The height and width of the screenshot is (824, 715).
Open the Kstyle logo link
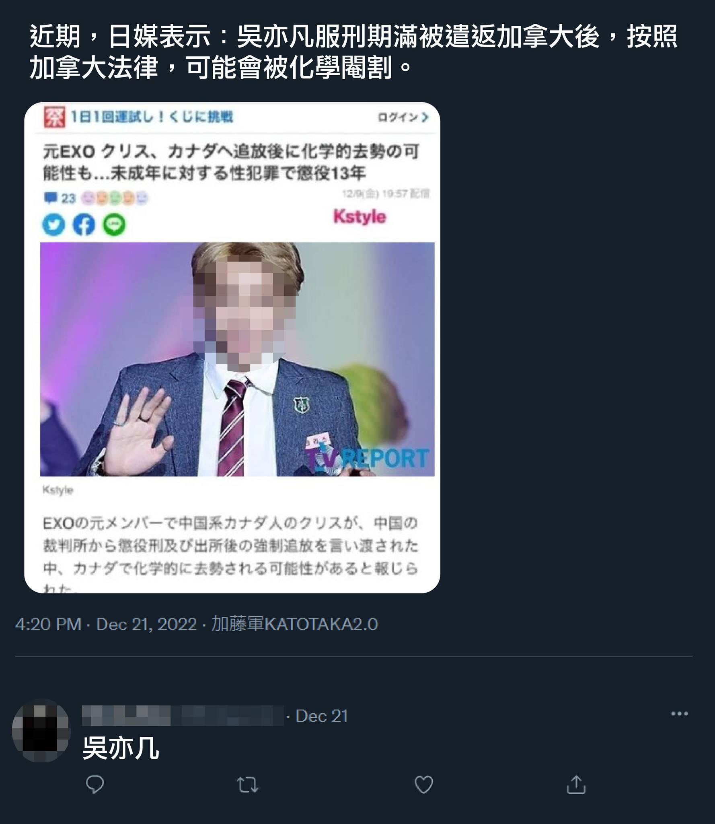pos(360,217)
